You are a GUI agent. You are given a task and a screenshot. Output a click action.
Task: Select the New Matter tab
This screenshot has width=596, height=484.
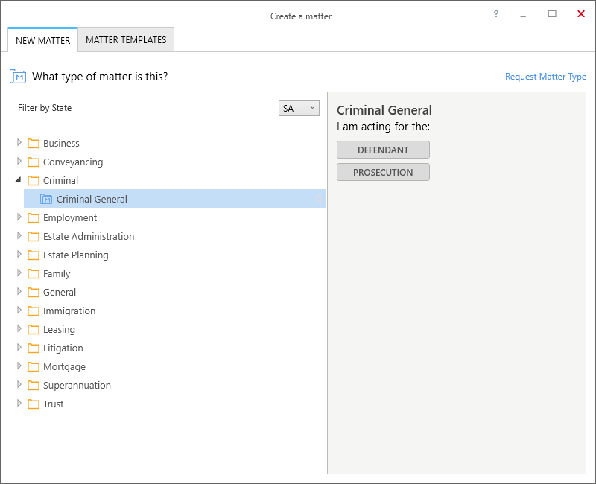tap(43, 40)
